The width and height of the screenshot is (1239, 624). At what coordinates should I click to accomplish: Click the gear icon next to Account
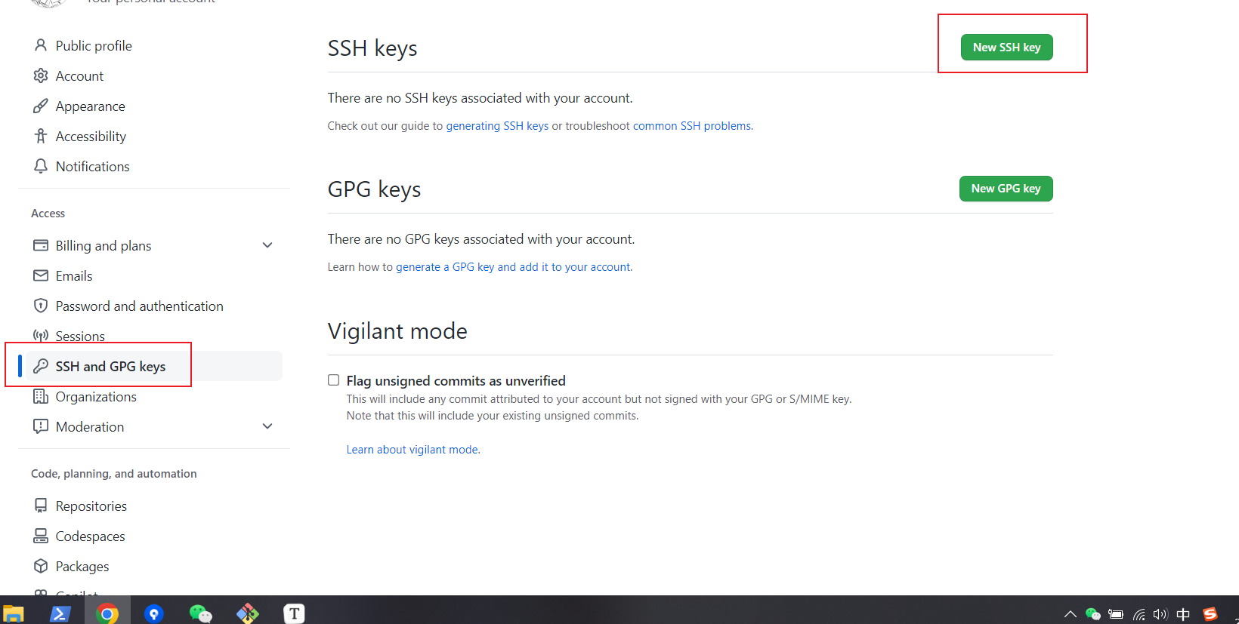41,75
